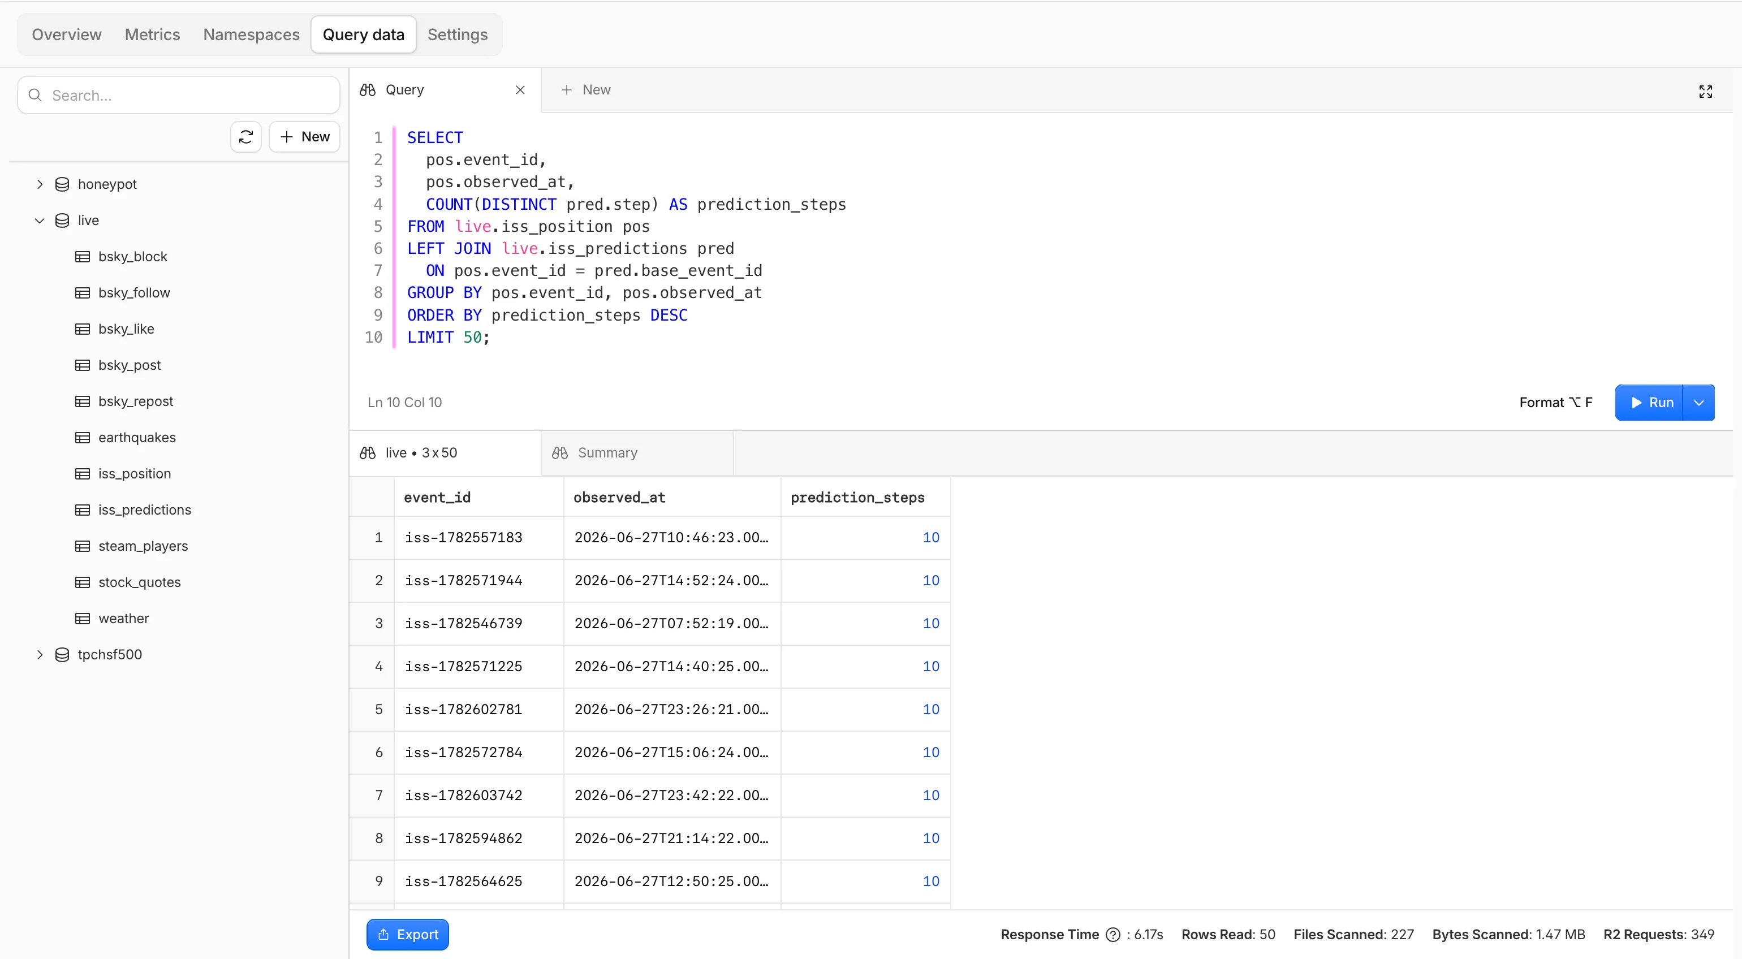Click the search magnifier icon
This screenshot has height=959, width=1742.
[35, 96]
